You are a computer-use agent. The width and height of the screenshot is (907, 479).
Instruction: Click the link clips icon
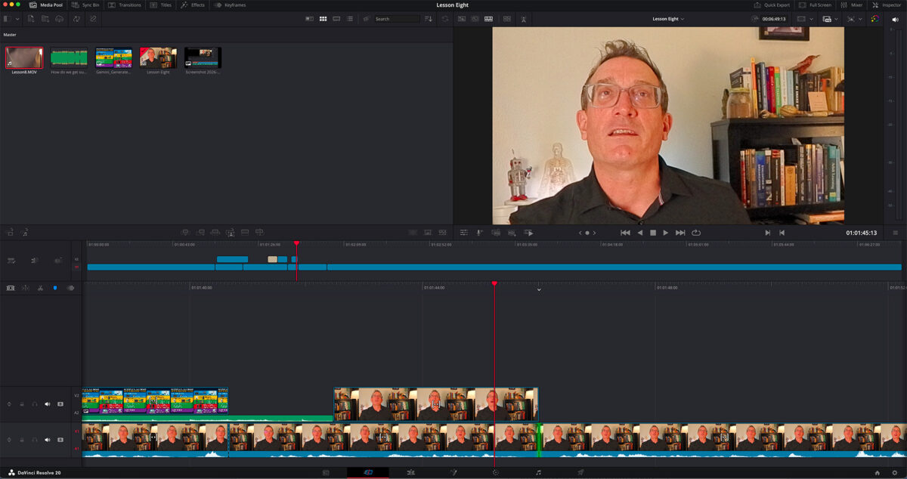pos(93,19)
